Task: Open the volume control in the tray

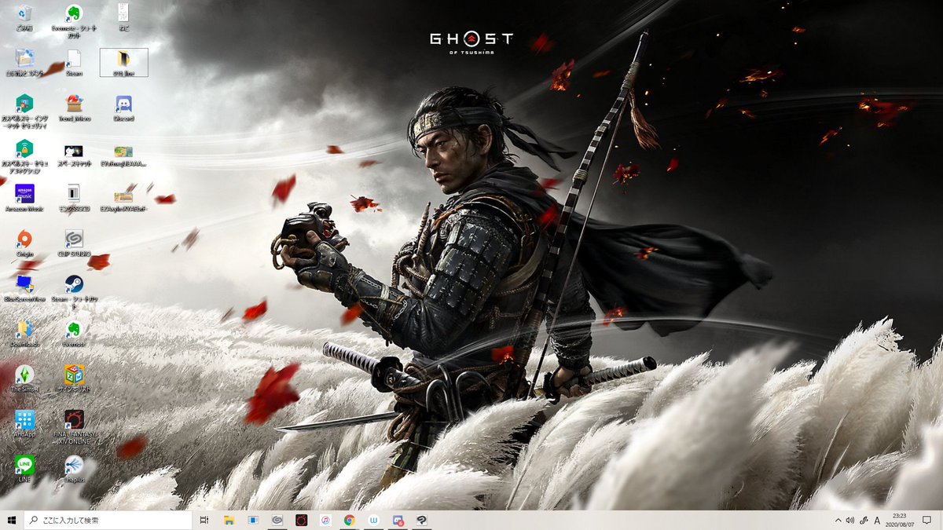Action: 850,521
